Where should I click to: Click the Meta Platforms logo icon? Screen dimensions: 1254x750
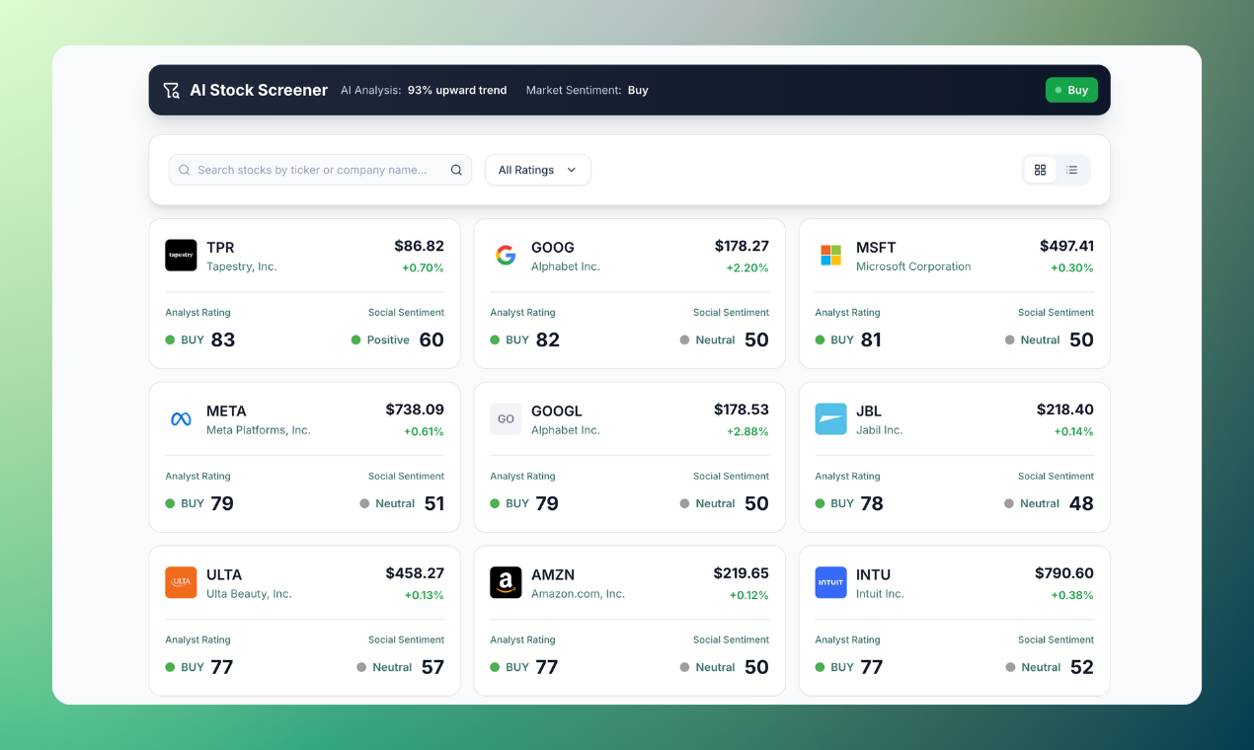point(181,418)
